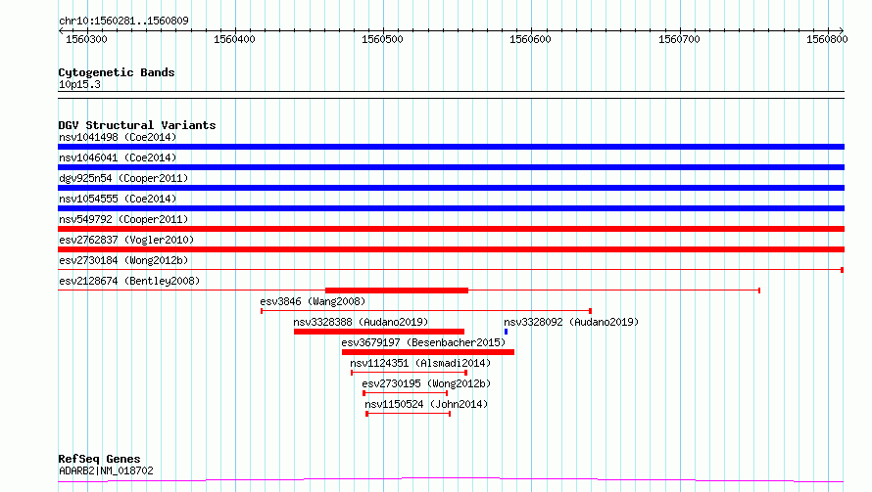
Task: Select the blue bar under nsv1054555
Action: (451, 208)
